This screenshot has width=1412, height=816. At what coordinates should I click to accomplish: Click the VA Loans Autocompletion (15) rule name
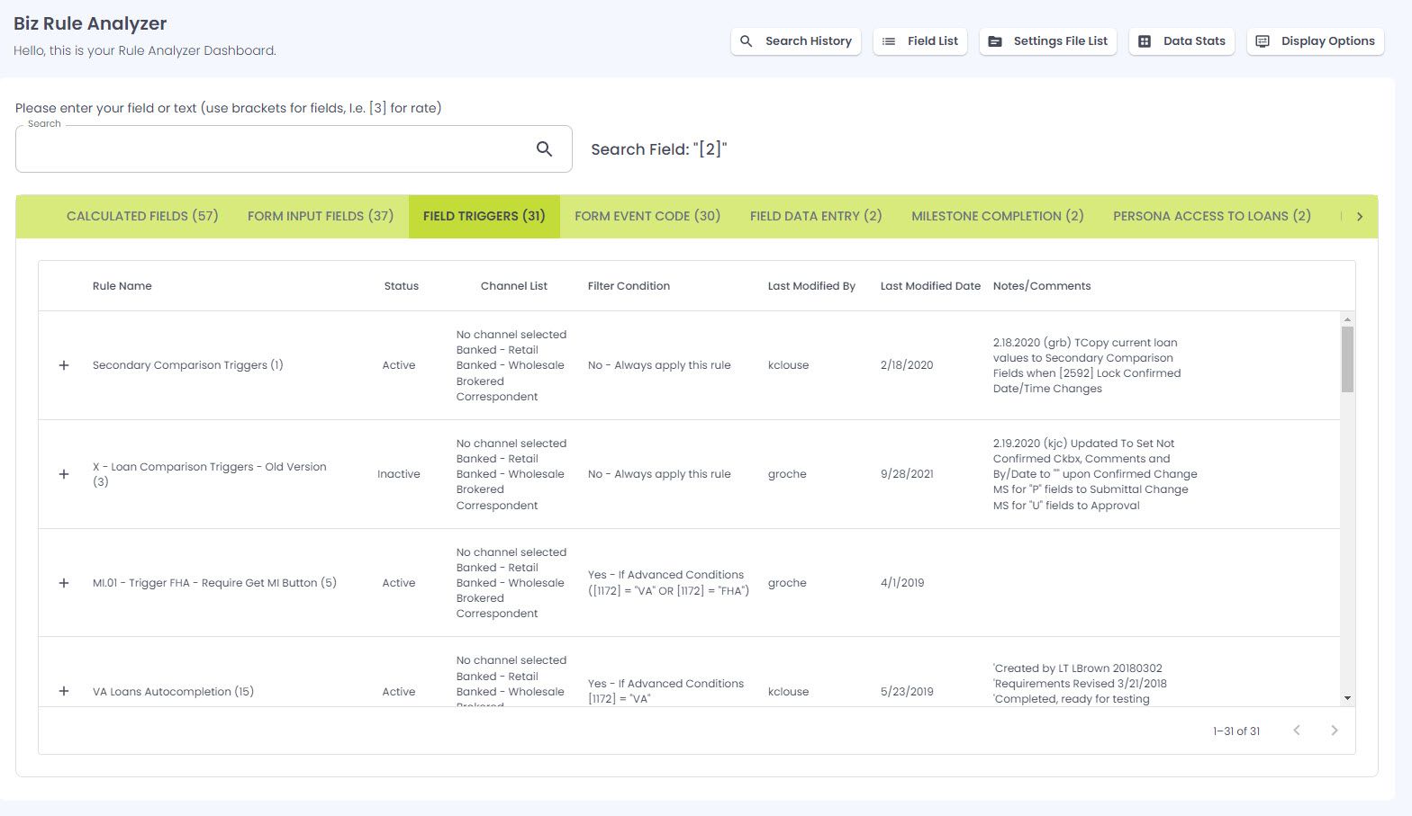pos(173,692)
